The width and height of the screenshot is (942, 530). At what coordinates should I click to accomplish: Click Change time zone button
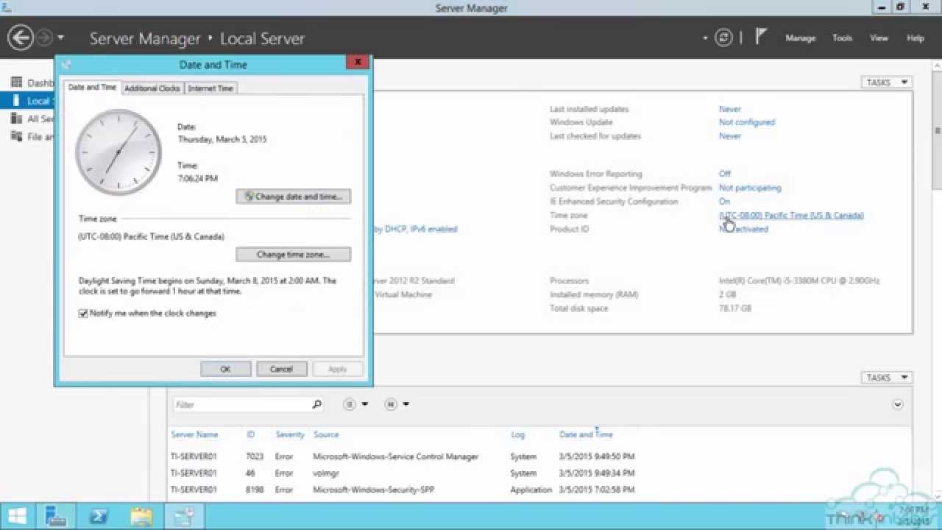[294, 255]
